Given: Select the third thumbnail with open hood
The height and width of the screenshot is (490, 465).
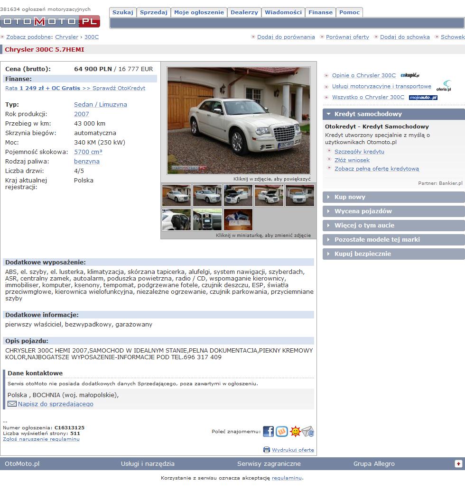Looking at the screenshot, I should click(x=238, y=195).
